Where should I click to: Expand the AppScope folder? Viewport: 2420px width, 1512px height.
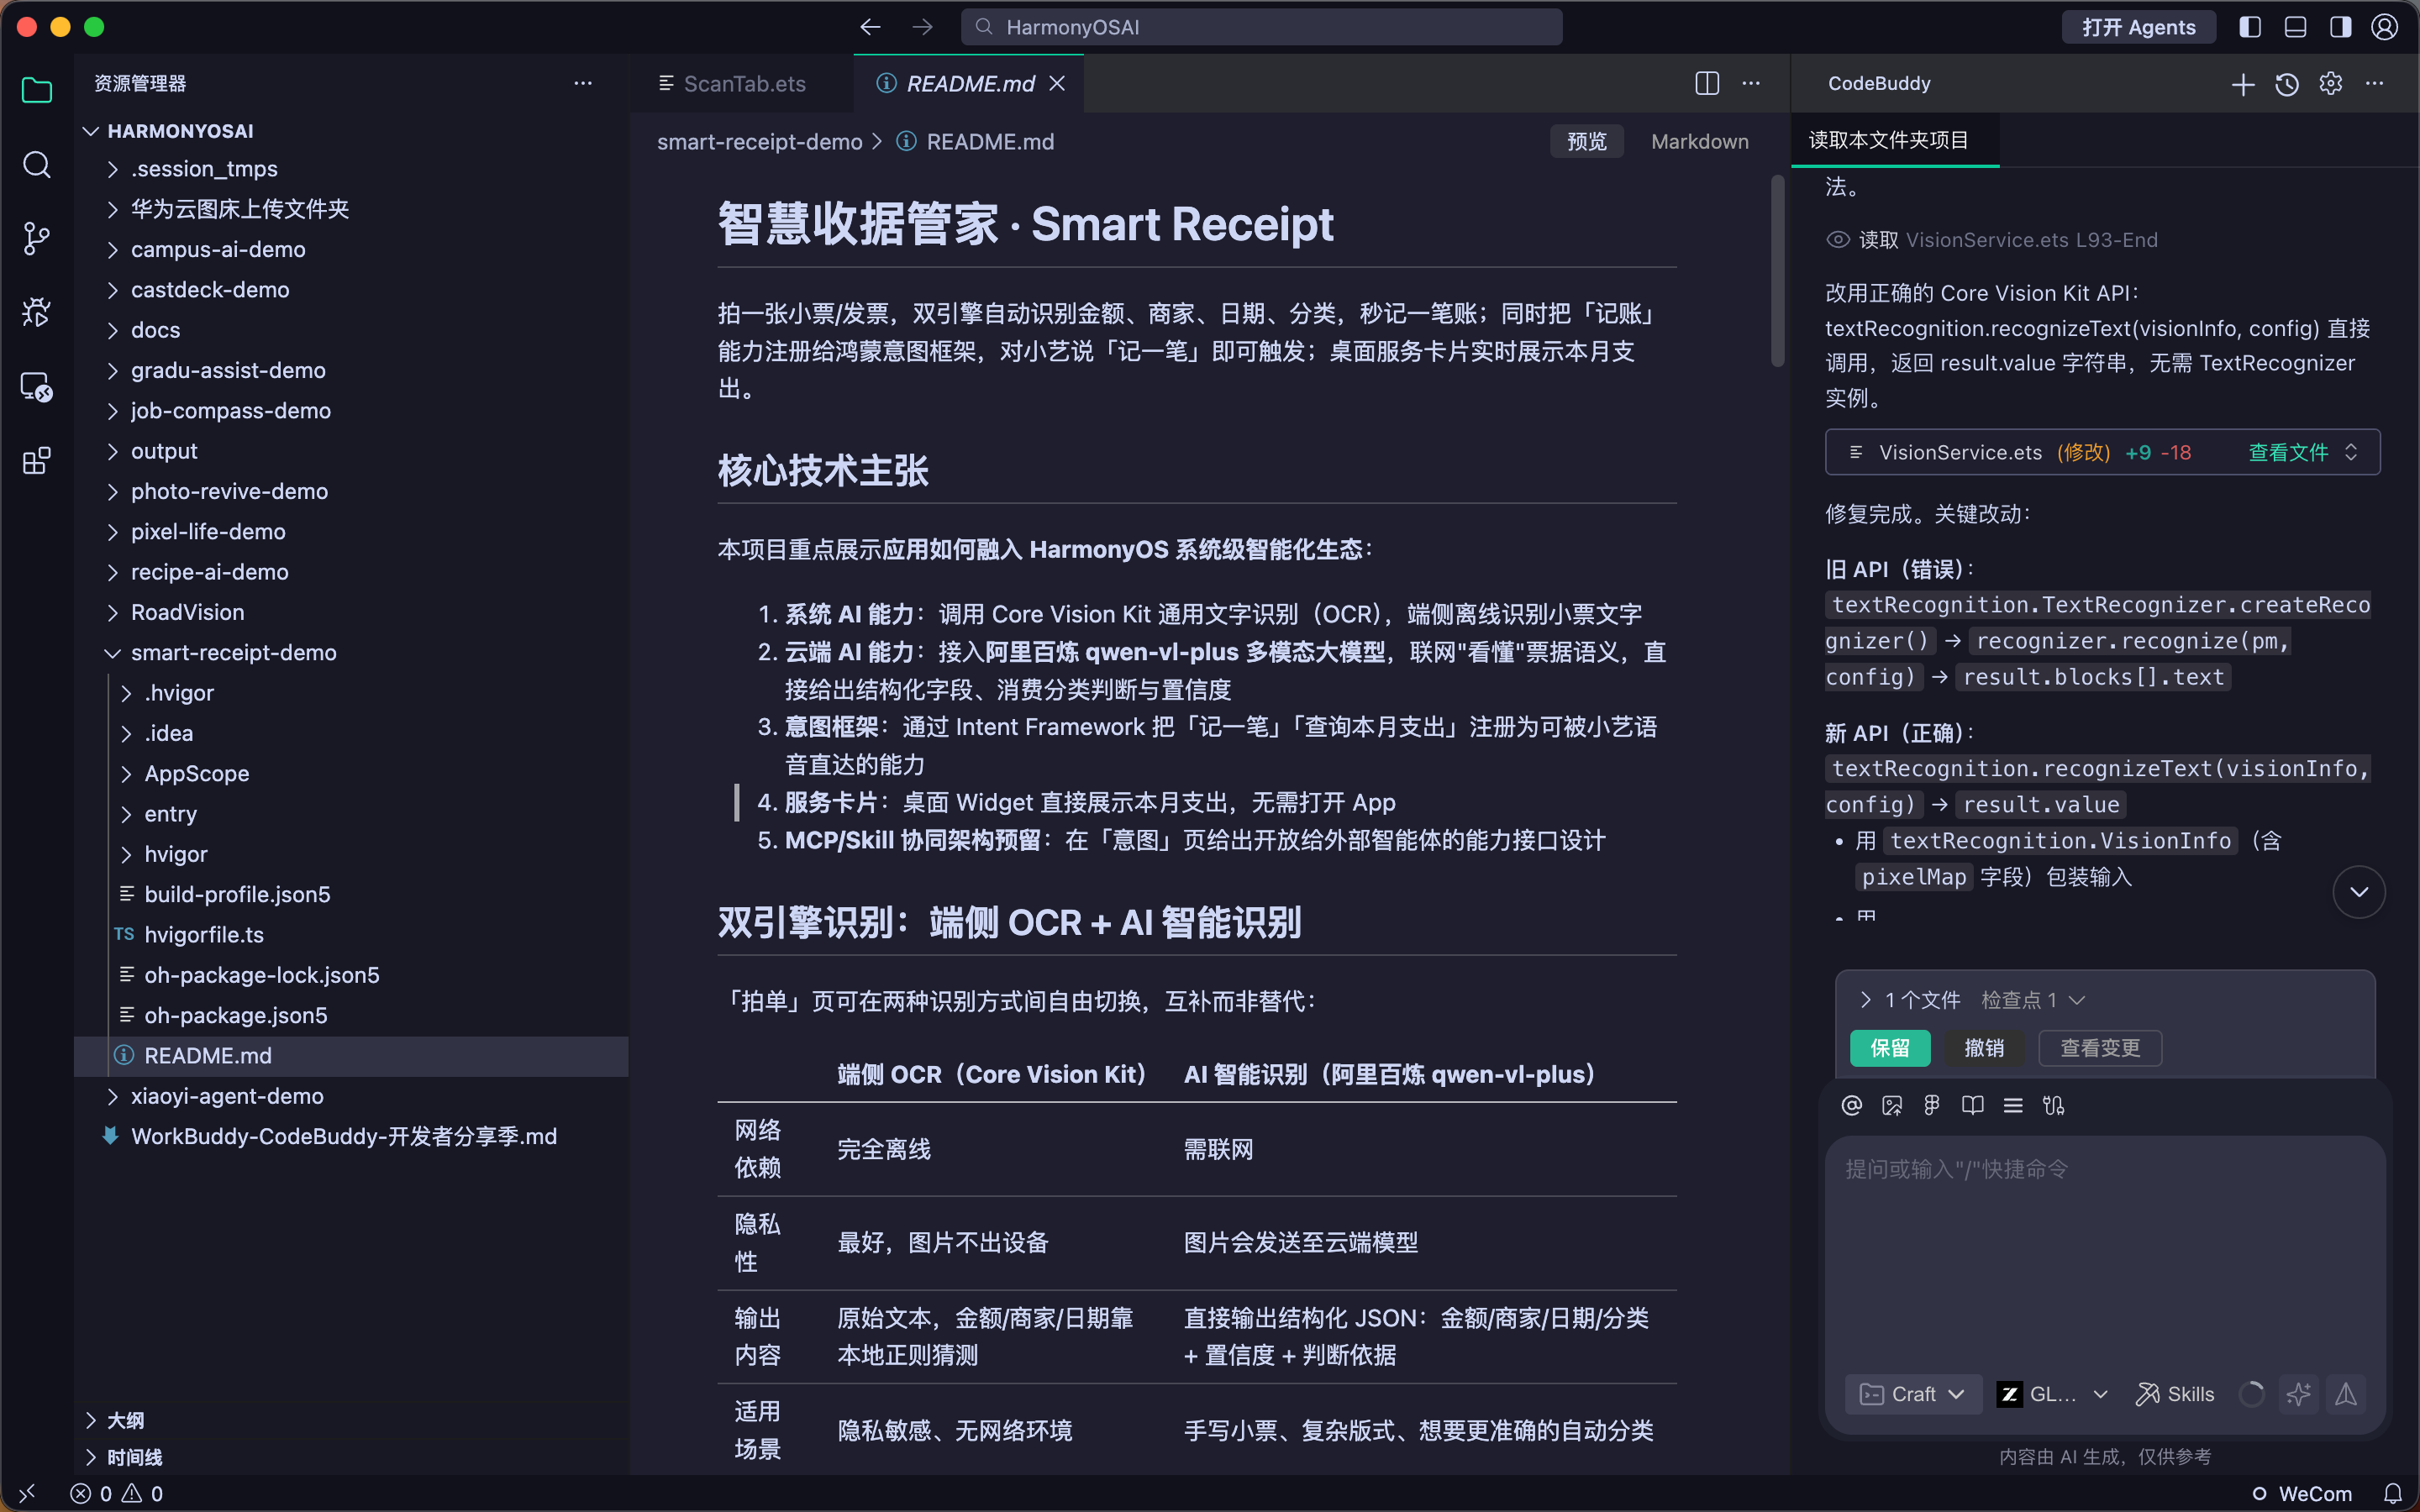pyautogui.click(x=126, y=774)
